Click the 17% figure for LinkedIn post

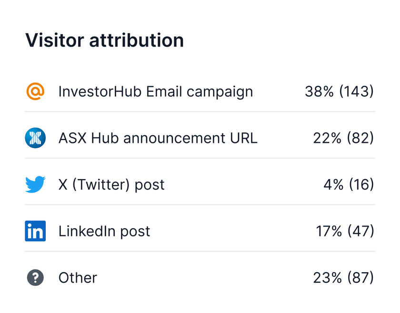pos(329,231)
